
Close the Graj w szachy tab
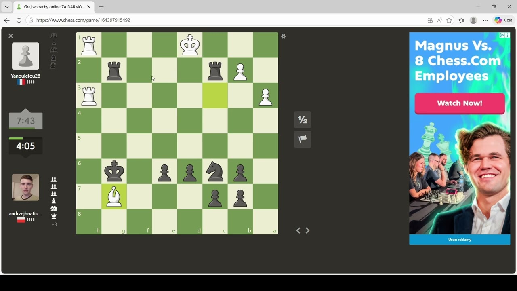click(x=89, y=7)
